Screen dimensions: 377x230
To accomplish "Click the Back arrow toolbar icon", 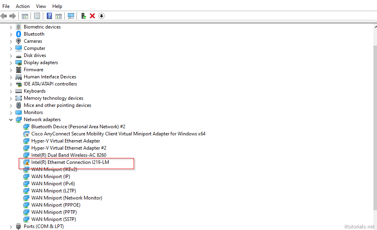I will coord(4,16).
